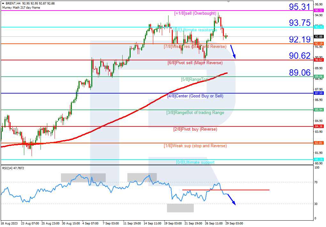
Task: Click the large 93.75 price label
Action: tap(299, 23)
